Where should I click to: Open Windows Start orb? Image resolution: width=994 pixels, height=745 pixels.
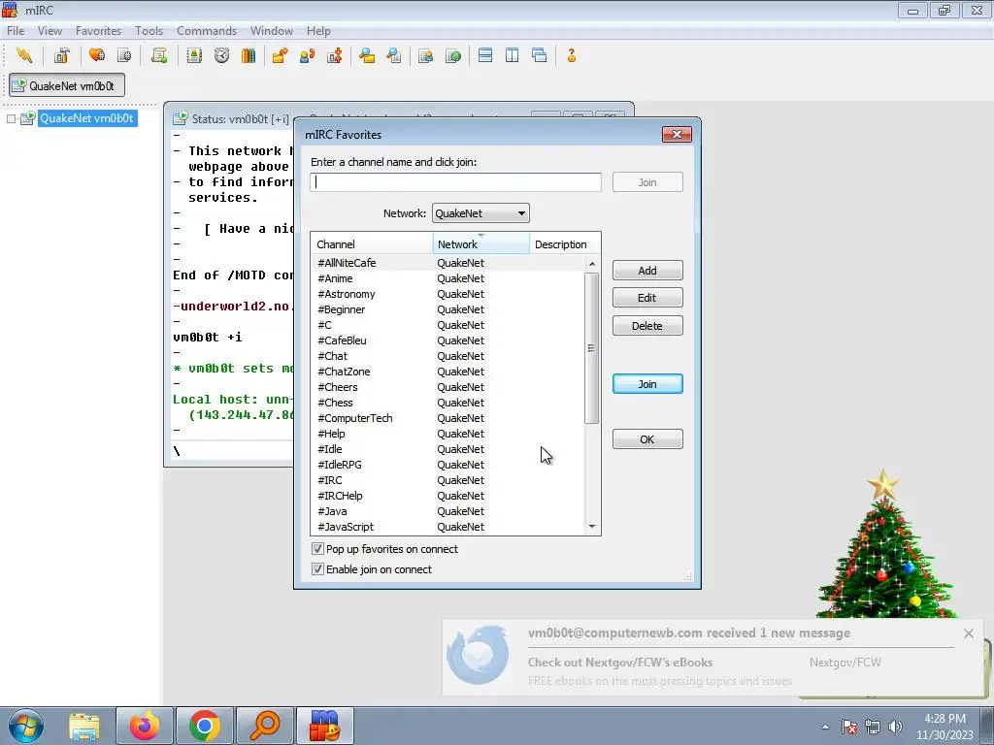(x=26, y=726)
